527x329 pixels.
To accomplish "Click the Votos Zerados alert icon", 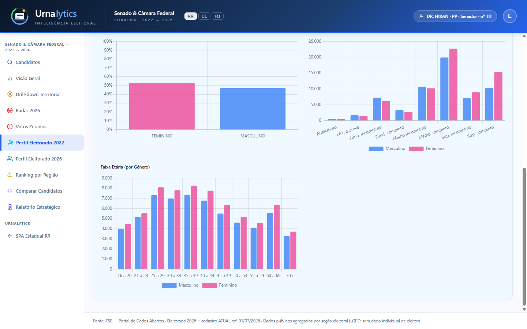I will pos(10,126).
